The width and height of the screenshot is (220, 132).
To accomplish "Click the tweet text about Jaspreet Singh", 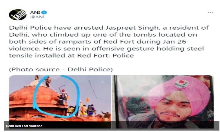I will [x=109, y=41].
